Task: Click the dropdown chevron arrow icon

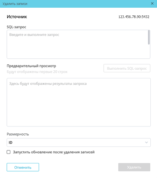Action: pos(147,142)
